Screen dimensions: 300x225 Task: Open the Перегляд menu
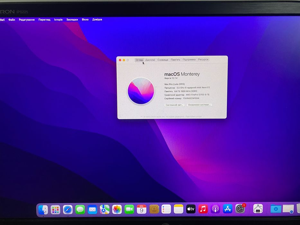44,20
